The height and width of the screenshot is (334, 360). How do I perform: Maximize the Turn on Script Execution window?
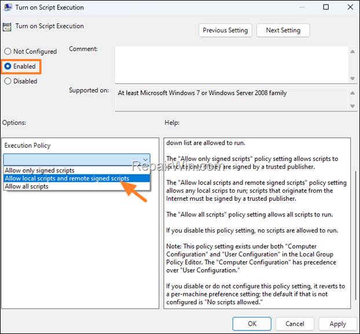326,7
